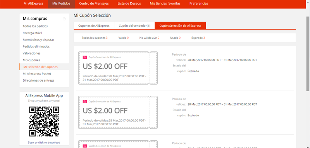Viewport: 310px width, 148px height.
Task: Filter by Todos los cupones 3
Action: pos(95,37)
